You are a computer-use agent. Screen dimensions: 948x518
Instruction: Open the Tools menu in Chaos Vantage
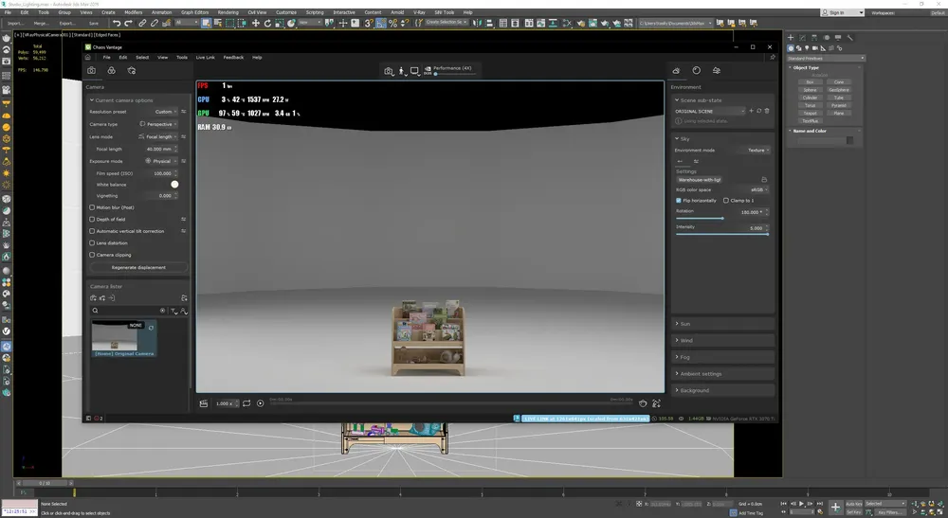click(181, 58)
